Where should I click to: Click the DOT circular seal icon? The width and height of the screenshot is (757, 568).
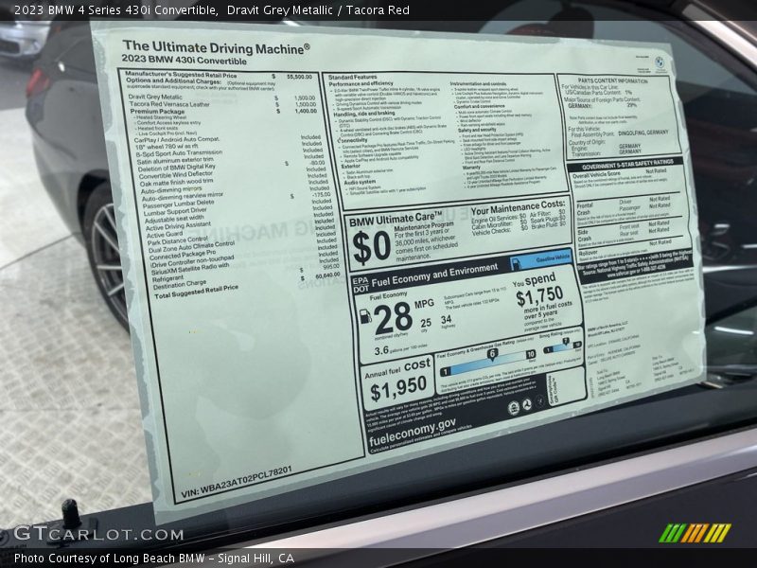(527, 406)
